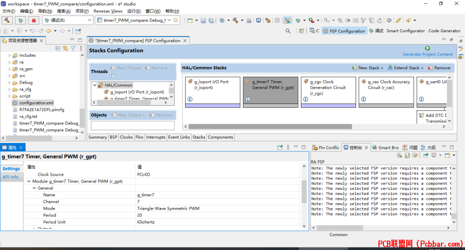Image resolution: width=465 pixels, height=250 pixels.
Task: Open the Pin Conflicts view tab
Action: coord(325,147)
